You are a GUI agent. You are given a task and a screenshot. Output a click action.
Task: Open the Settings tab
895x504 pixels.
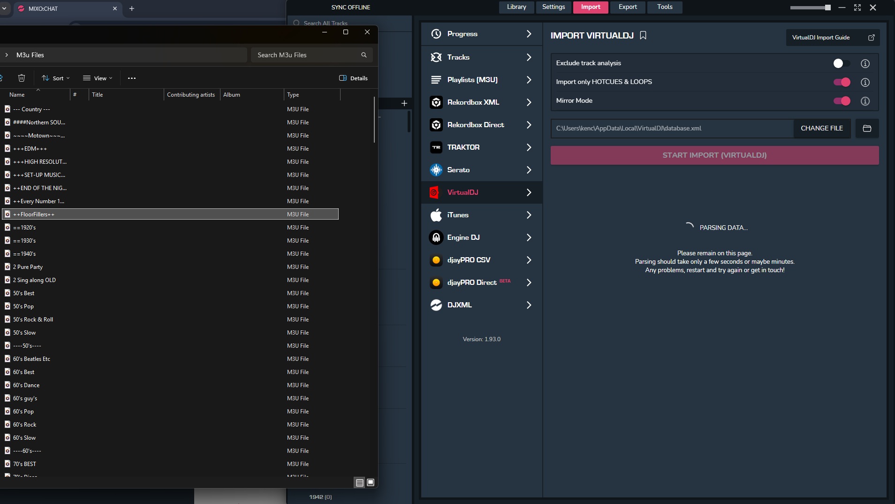[x=554, y=7]
